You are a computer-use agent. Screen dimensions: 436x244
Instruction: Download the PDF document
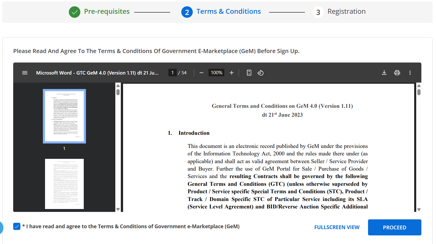(384, 73)
